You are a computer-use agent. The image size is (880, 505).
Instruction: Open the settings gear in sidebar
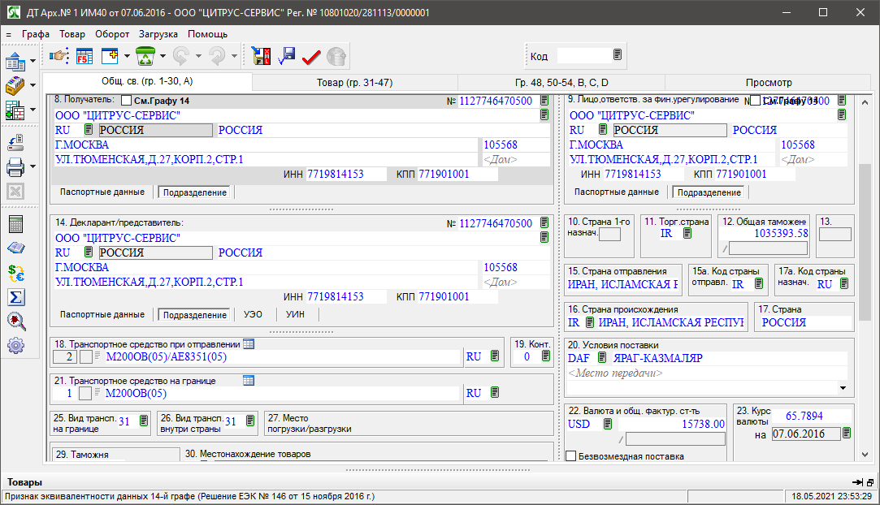pos(15,345)
